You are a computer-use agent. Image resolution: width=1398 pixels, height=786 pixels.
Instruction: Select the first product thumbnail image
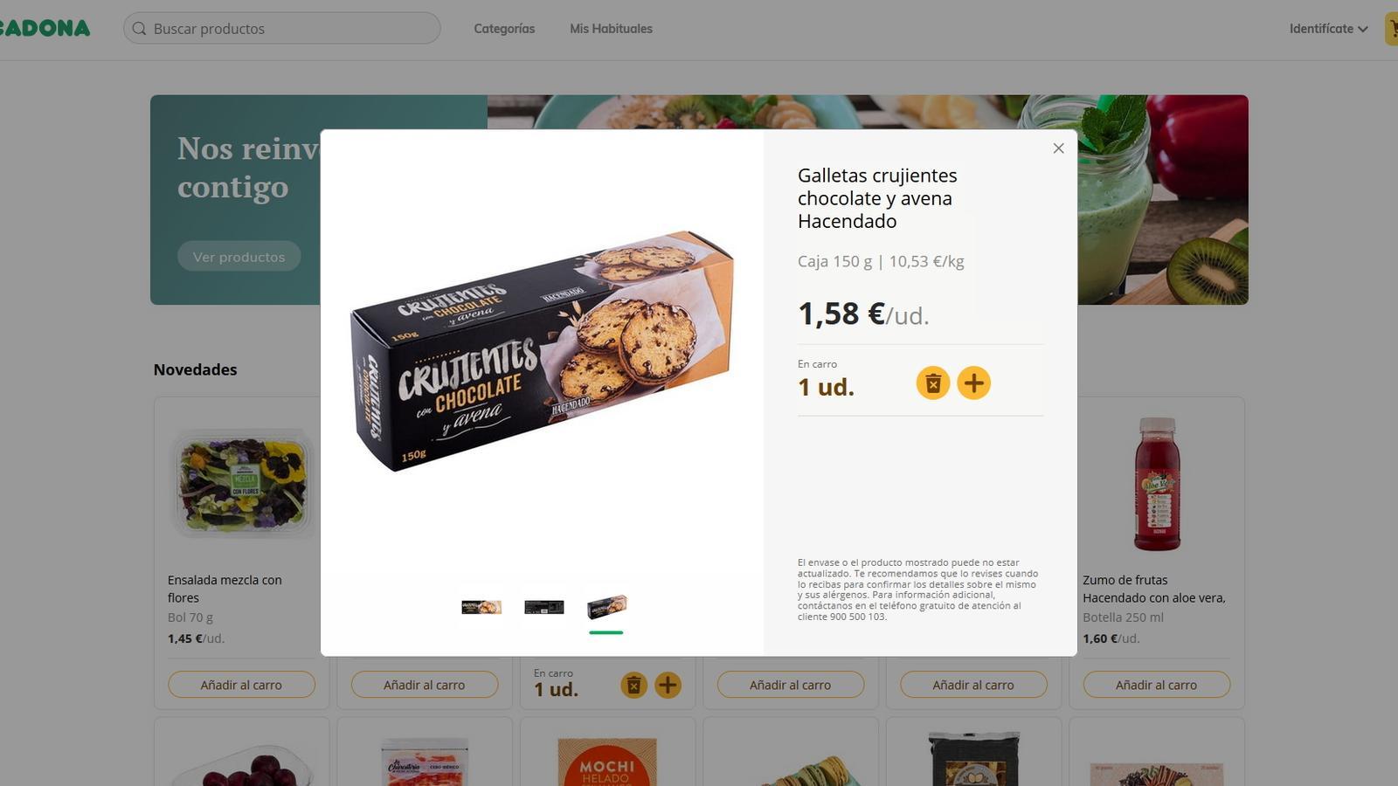pyautogui.click(x=481, y=607)
